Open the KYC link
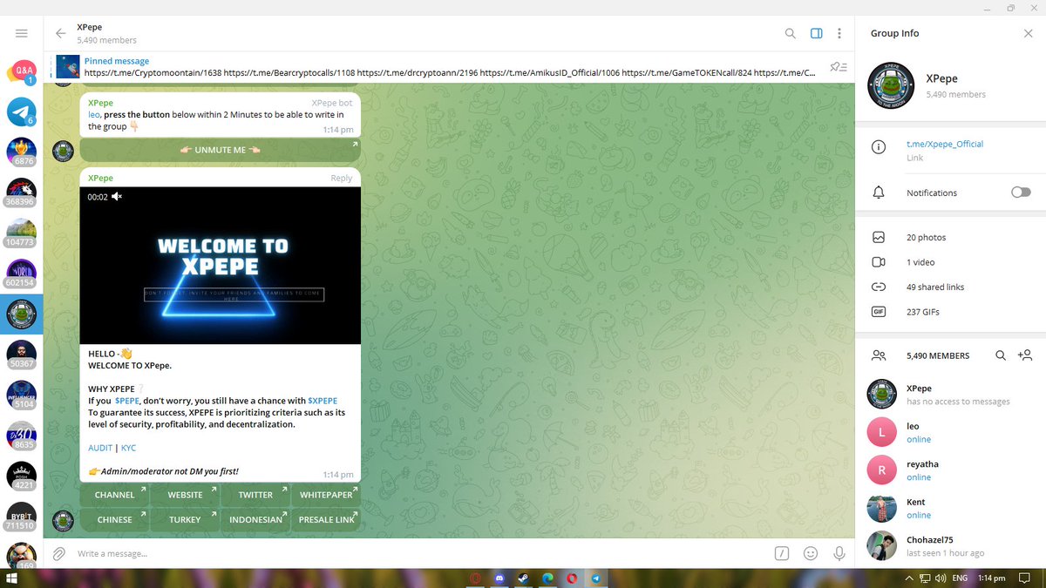 [128, 448]
